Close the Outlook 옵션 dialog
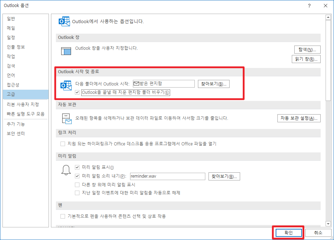 click(x=326, y=6)
